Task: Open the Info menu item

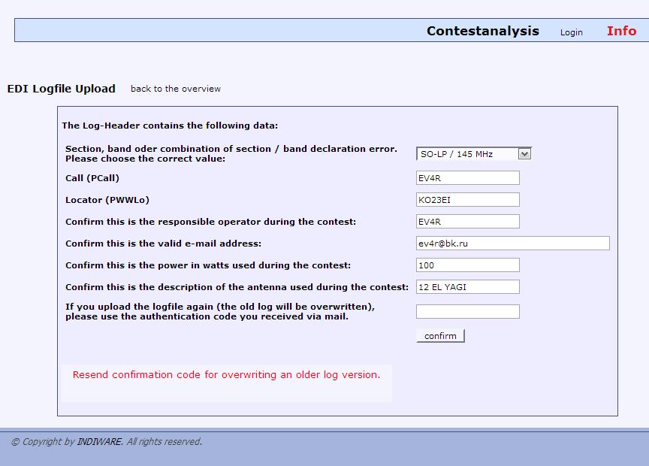Action: (x=621, y=31)
